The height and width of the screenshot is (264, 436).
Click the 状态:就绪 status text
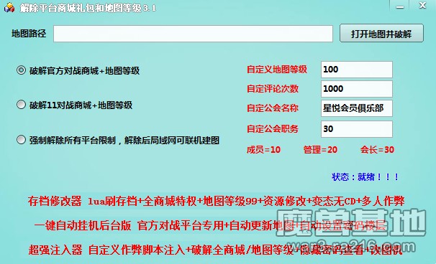click(x=365, y=177)
